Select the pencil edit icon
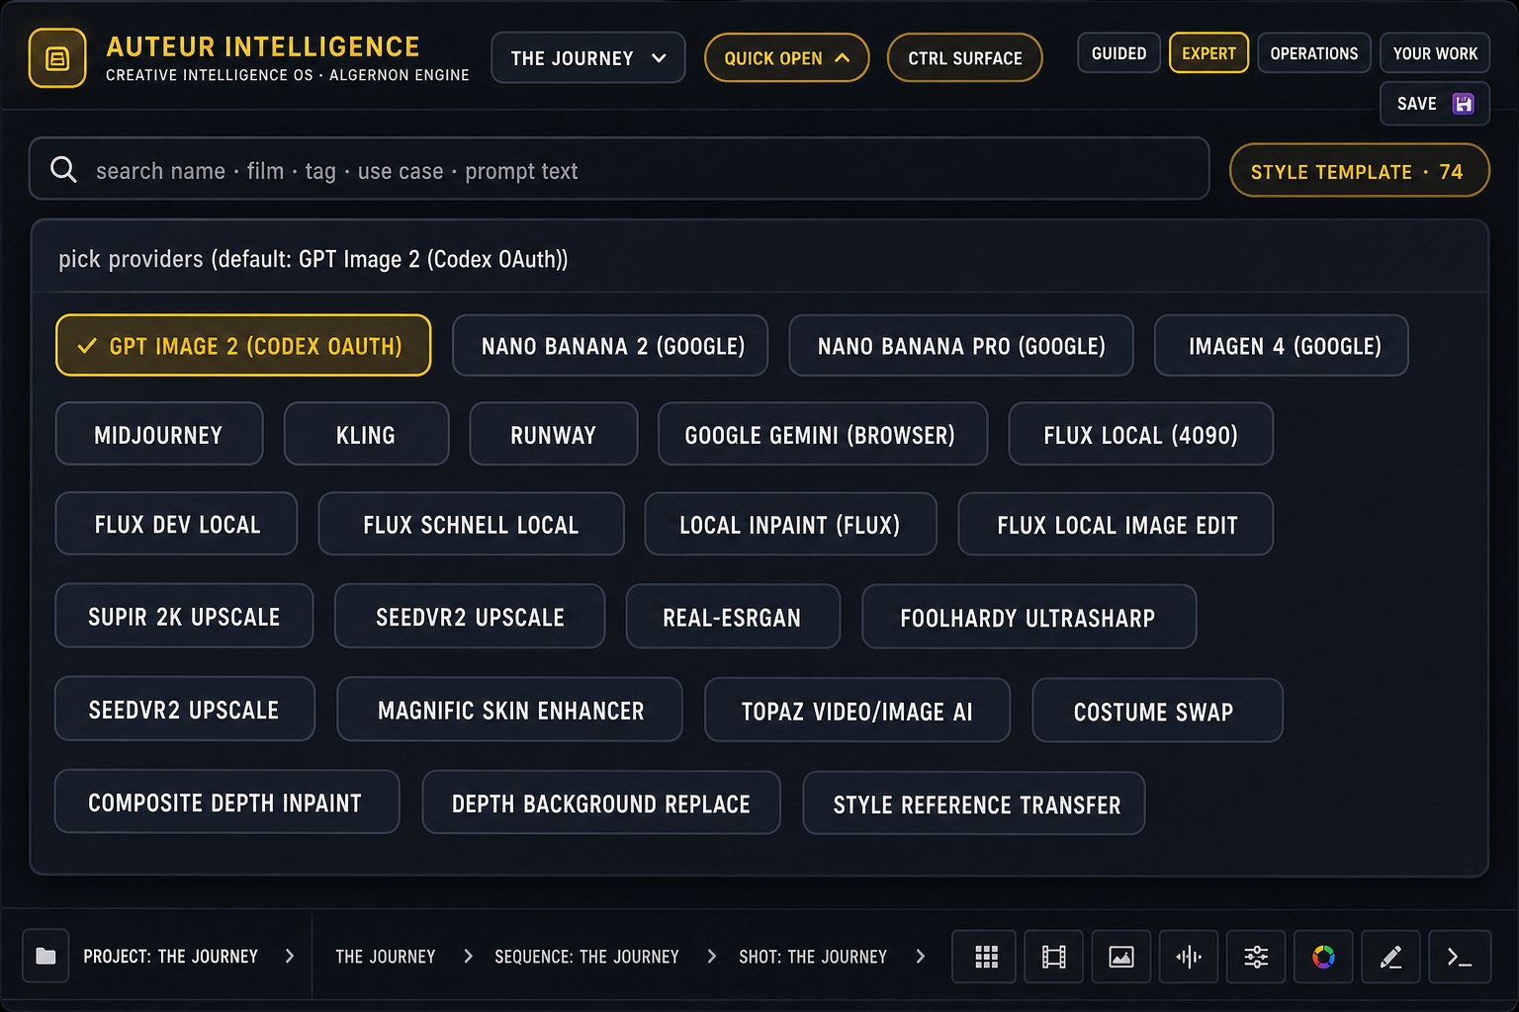The height and width of the screenshot is (1012, 1519). (x=1390, y=956)
